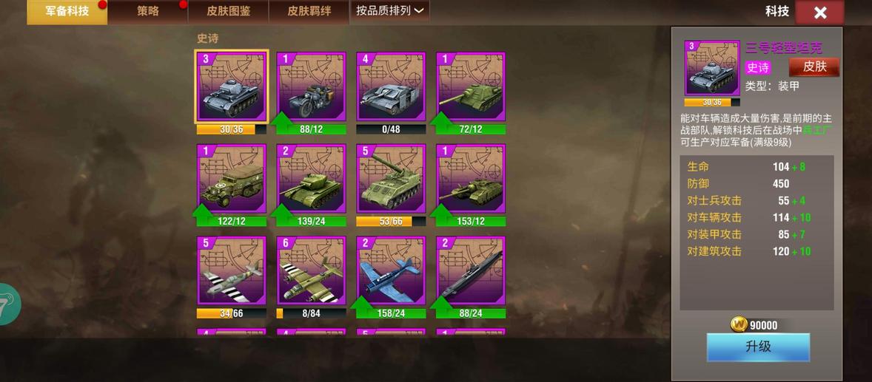Select the twin-engine bomber plane card

(312, 271)
